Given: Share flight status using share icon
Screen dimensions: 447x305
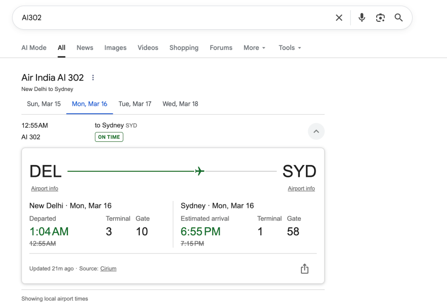Looking at the screenshot, I should click(304, 269).
